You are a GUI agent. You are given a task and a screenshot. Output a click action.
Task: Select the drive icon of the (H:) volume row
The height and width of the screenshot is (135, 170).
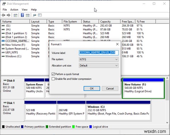pyautogui.click(x=3, y=29)
